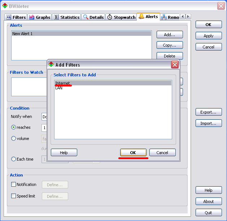Click the Alerts bell icon
The image size is (227, 221).
[141, 17]
